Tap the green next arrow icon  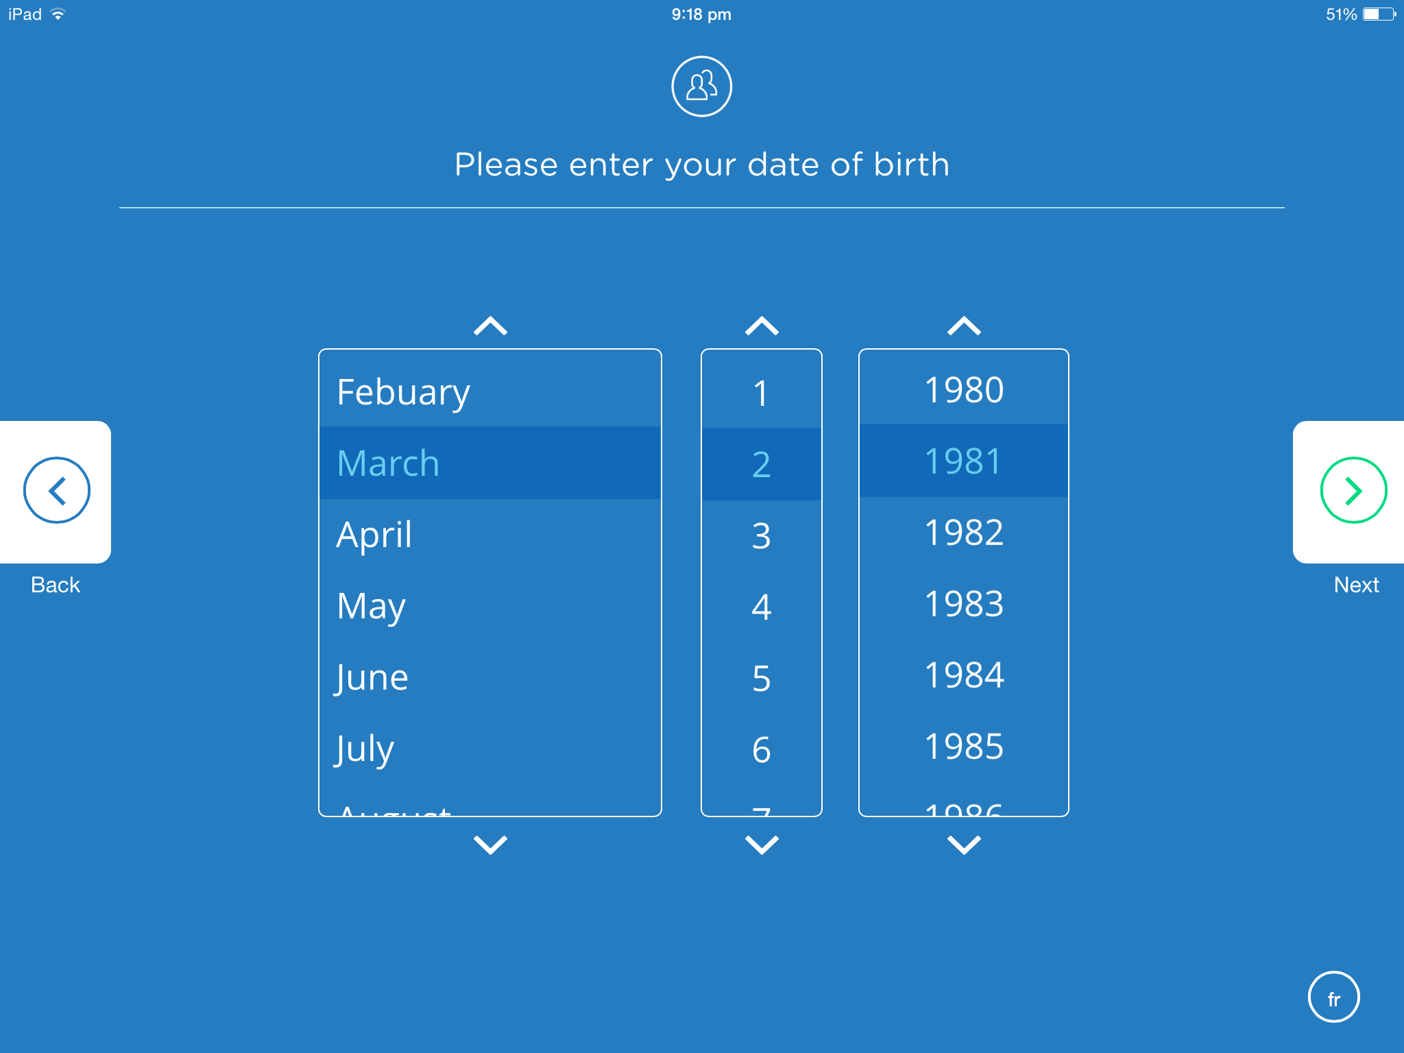(x=1353, y=491)
